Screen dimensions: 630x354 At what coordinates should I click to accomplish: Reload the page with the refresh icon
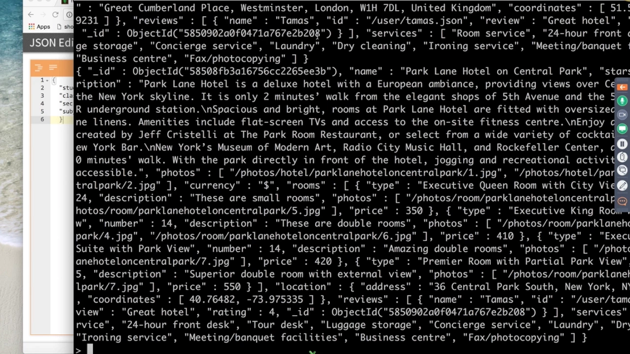tap(55, 15)
